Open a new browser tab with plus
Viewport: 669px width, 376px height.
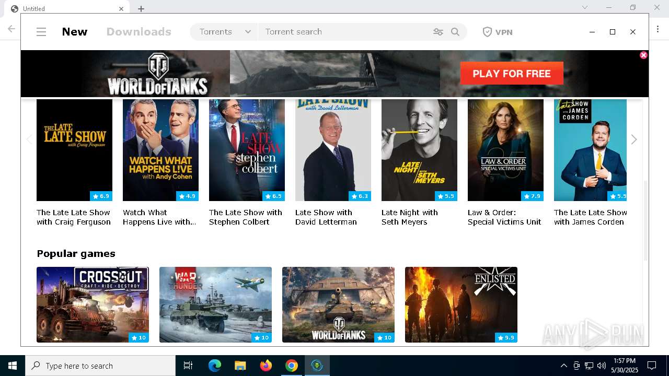click(141, 8)
